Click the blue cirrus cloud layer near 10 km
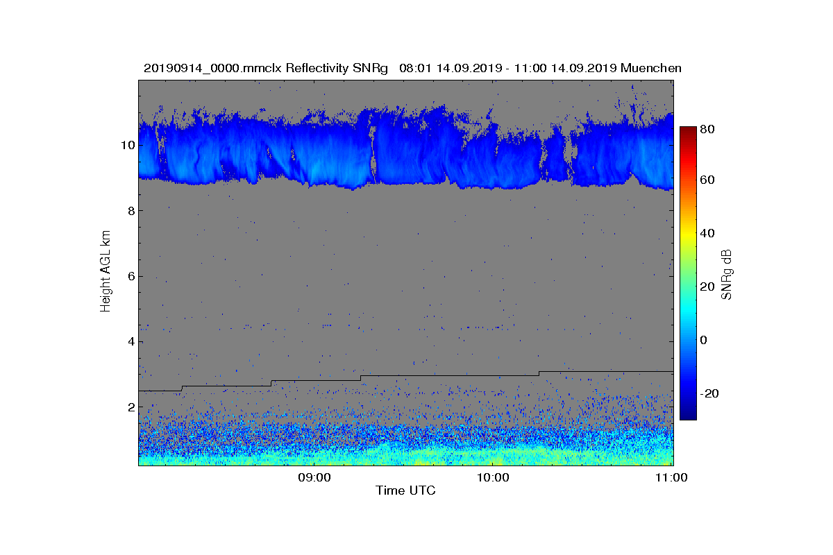The width and height of the screenshot is (833, 555). (406, 147)
